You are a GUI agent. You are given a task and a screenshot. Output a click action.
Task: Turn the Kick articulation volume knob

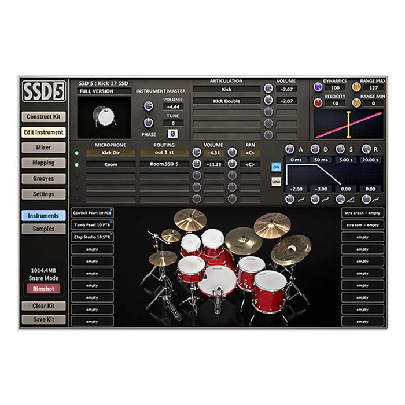(x=268, y=89)
